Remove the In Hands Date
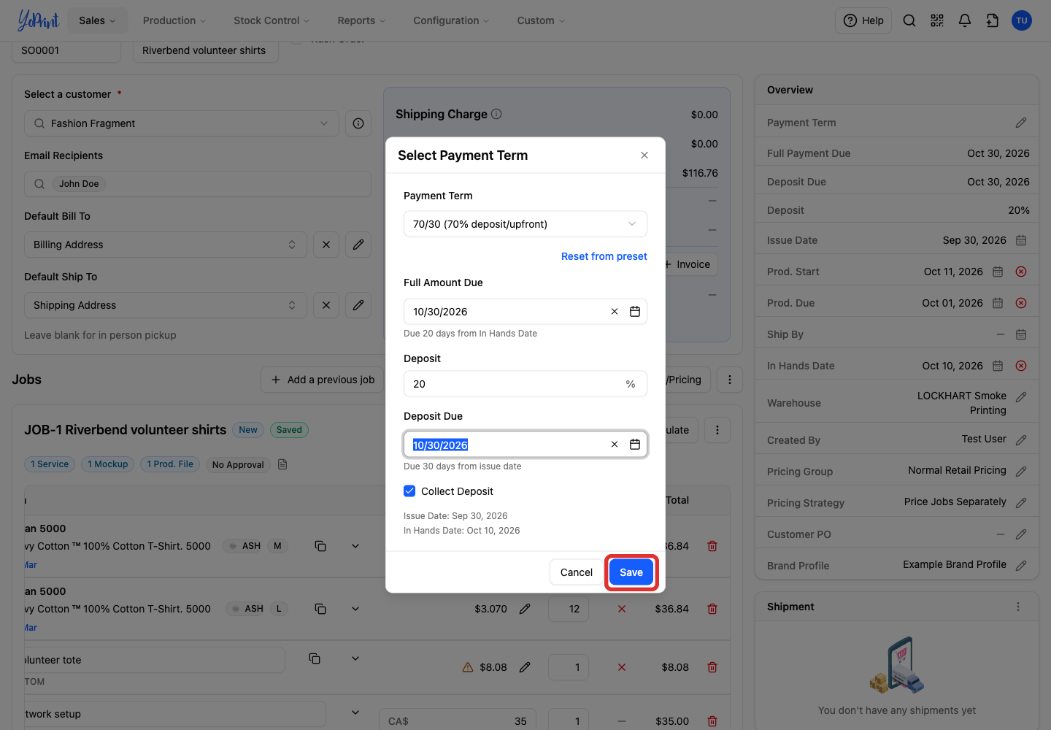 pyautogui.click(x=1021, y=366)
